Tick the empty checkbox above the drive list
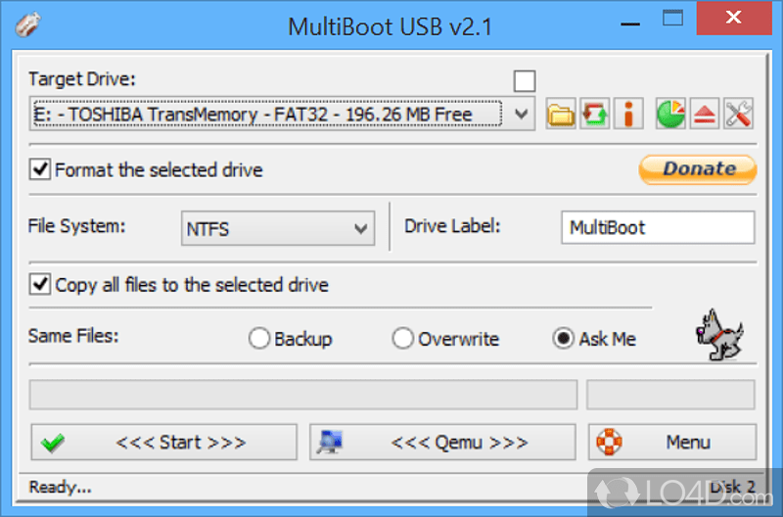This screenshot has height=517, width=783. (x=525, y=81)
